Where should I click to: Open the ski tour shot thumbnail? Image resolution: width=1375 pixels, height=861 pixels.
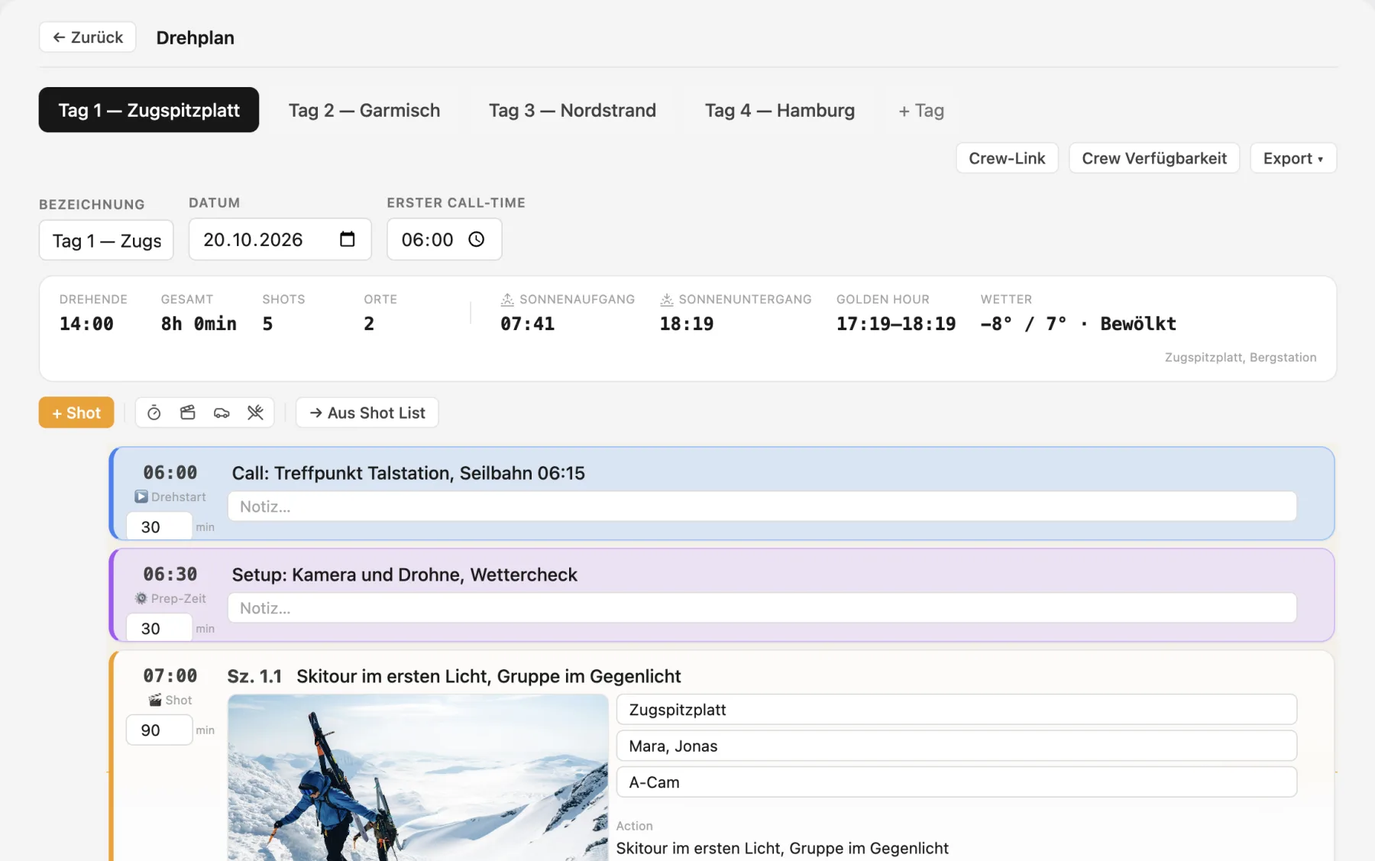[x=418, y=778]
